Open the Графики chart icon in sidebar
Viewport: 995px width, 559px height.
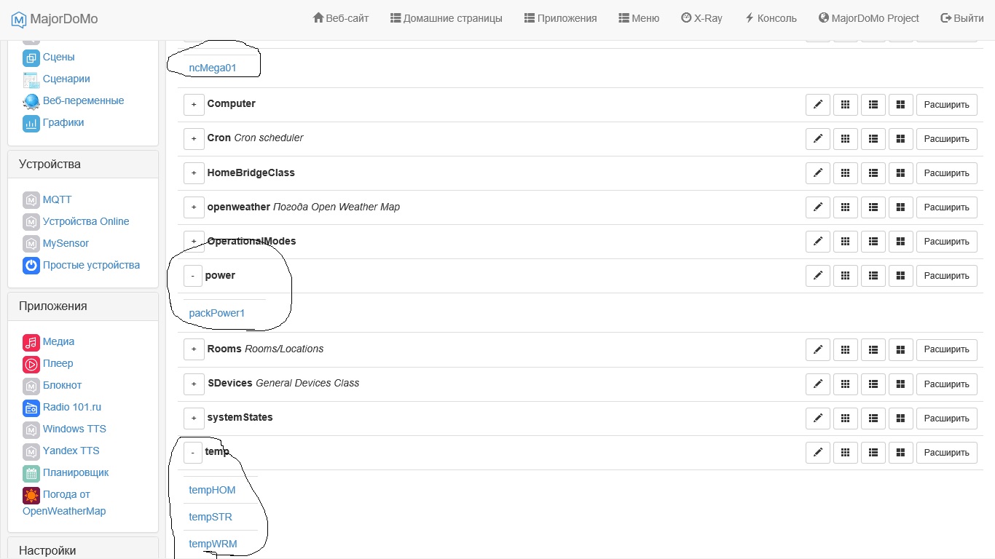tap(31, 123)
